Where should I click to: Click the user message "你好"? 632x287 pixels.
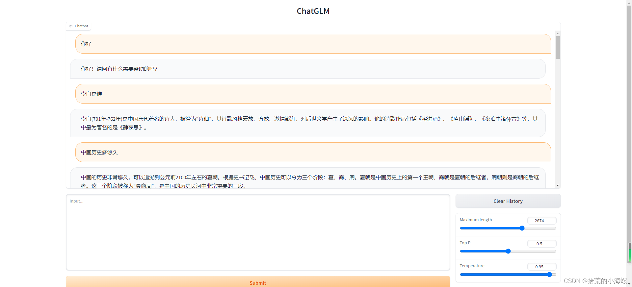(313, 44)
